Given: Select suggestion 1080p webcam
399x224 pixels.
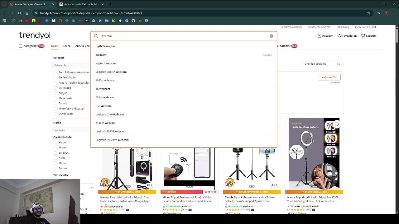Looking at the screenshot, I should 184,80.
